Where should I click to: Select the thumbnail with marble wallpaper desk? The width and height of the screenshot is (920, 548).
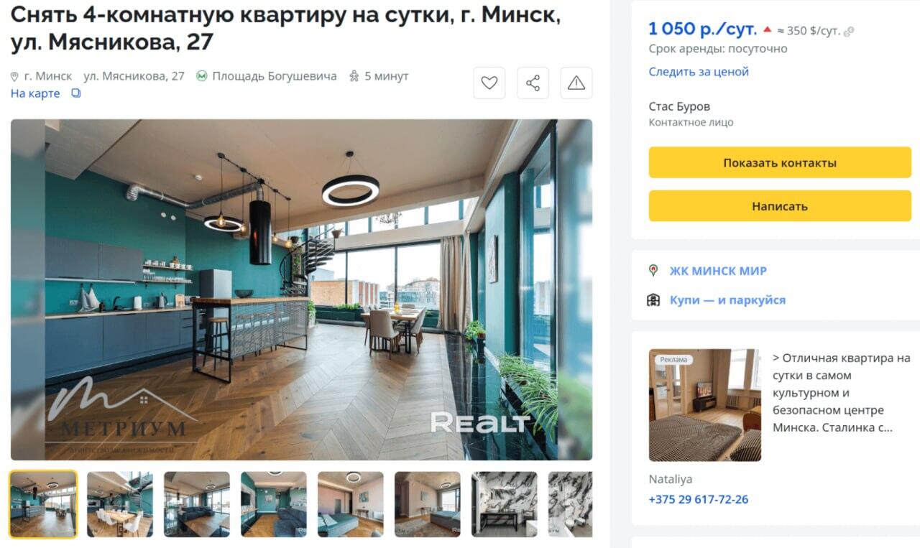point(505,504)
